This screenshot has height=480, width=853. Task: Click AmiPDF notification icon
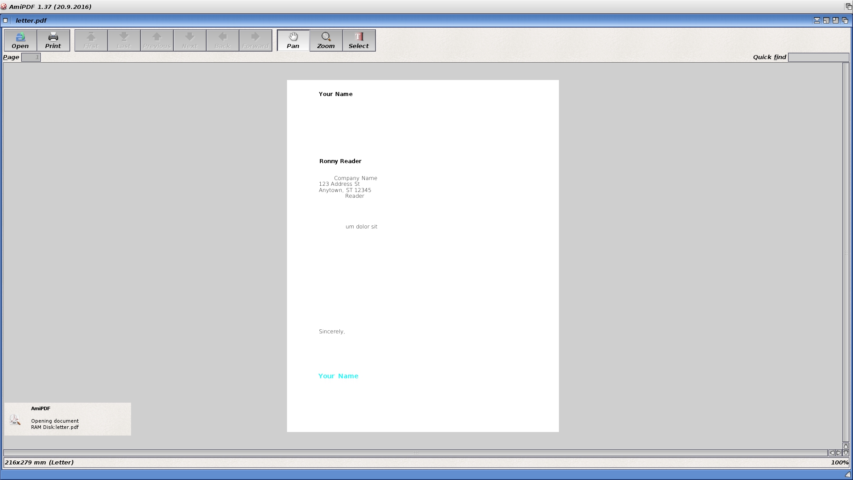(x=15, y=420)
